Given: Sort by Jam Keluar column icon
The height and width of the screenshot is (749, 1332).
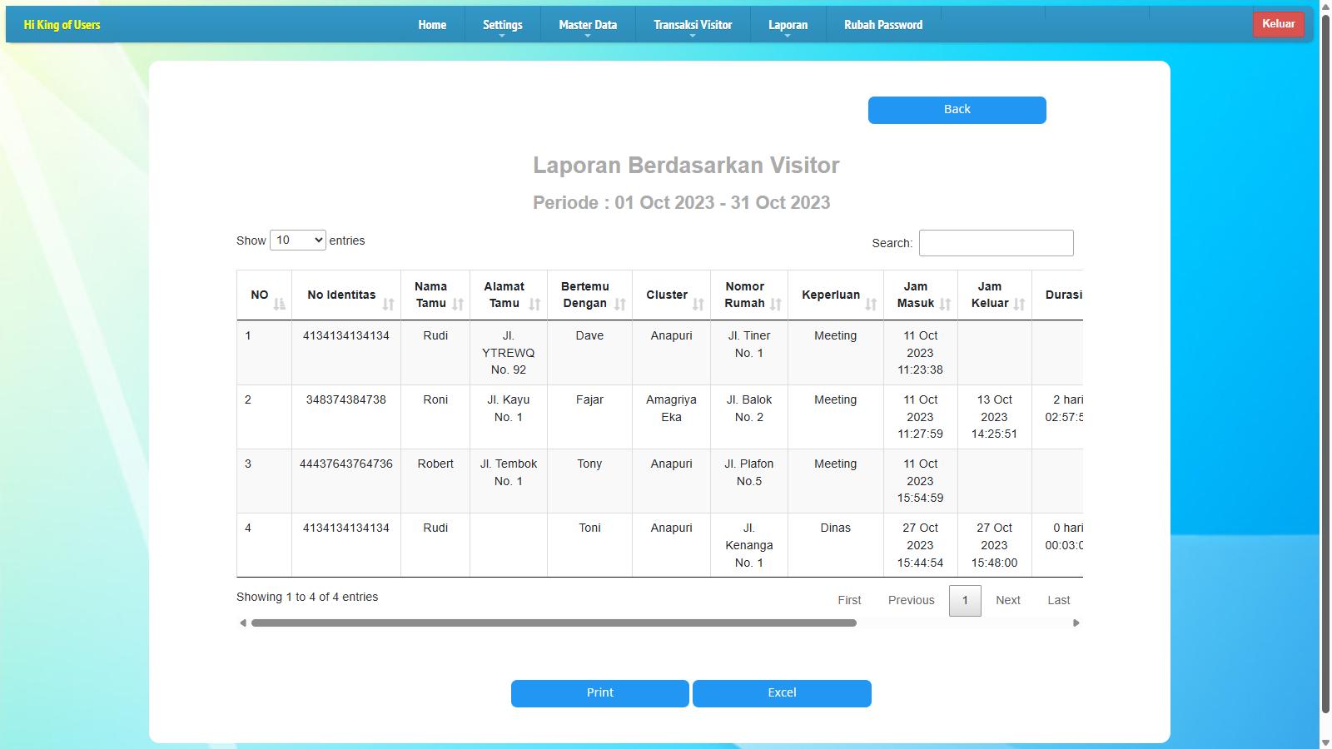Looking at the screenshot, I should [x=1019, y=305].
